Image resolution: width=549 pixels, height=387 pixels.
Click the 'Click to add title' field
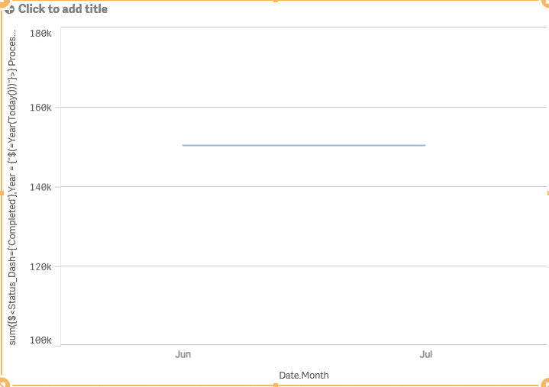pyautogui.click(x=63, y=9)
